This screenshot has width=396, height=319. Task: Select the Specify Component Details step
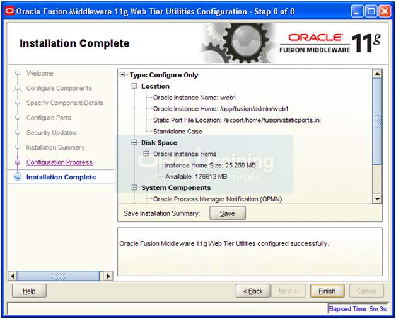[x=65, y=103]
